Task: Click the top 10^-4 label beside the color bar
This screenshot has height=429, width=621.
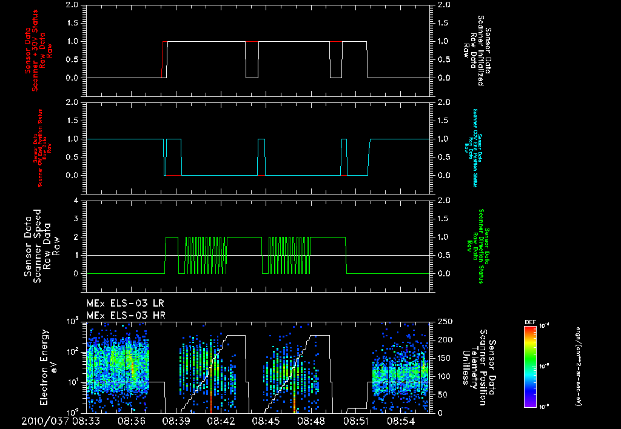Action: click(545, 326)
